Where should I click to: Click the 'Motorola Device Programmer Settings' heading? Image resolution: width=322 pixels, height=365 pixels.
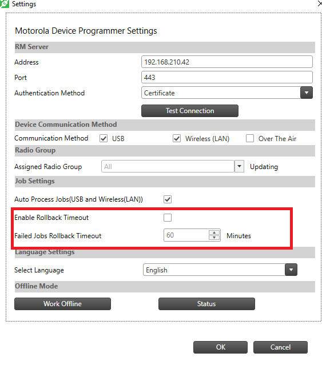(x=86, y=31)
